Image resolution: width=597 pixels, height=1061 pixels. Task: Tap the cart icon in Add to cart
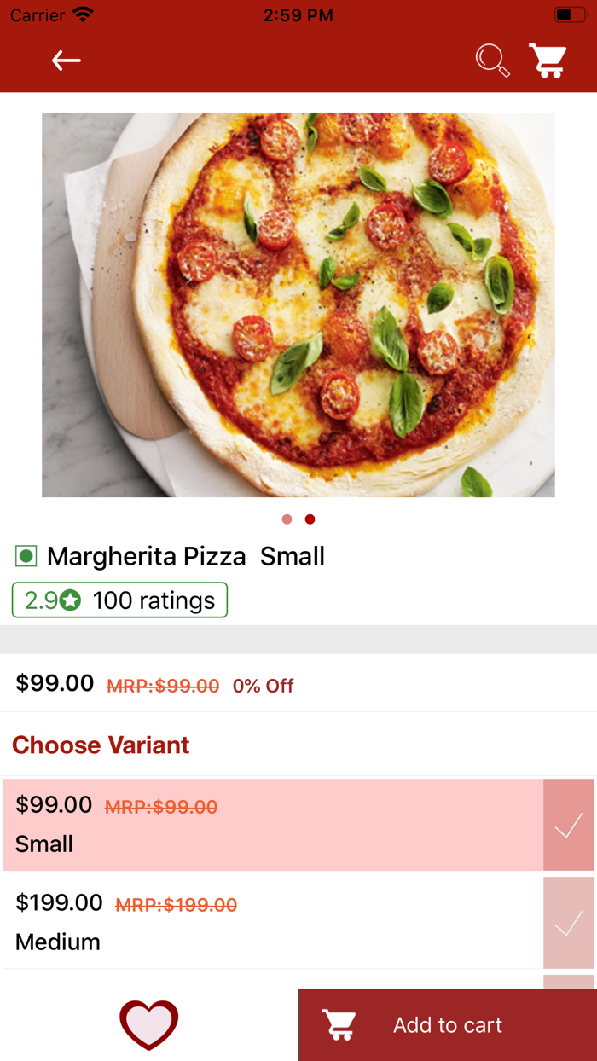coord(339,1024)
